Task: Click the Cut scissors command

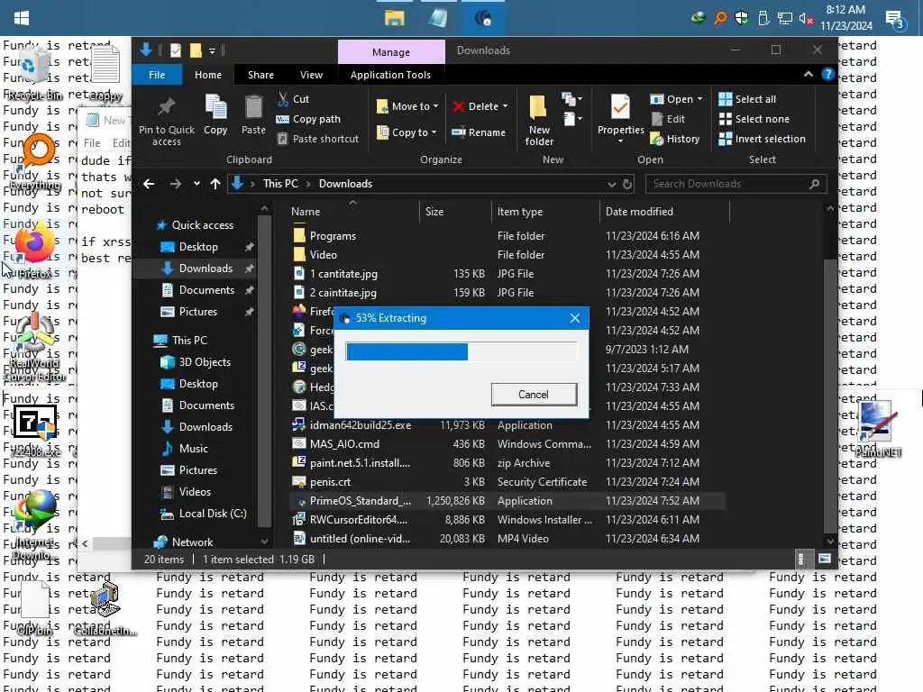Action: (x=293, y=99)
